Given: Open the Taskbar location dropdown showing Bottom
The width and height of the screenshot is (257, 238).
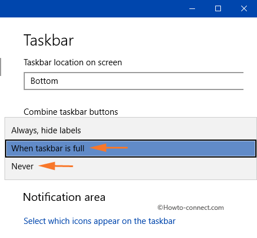Looking at the screenshot, I should coord(134,81).
